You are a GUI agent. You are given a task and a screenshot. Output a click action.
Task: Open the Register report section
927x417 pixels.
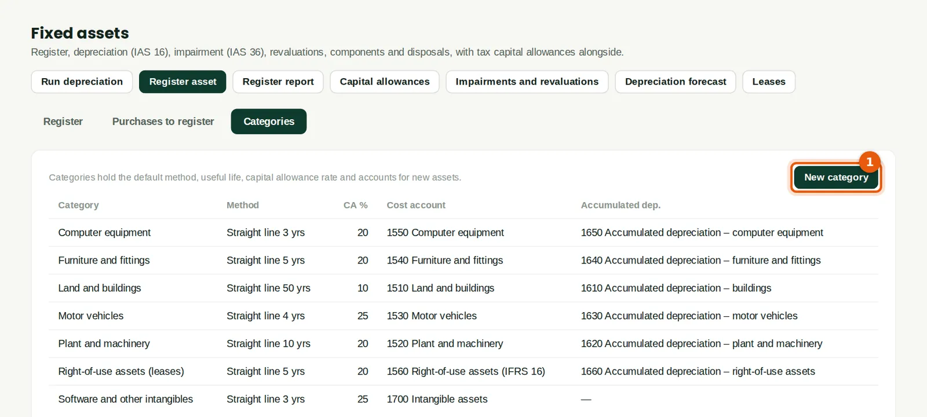(x=278, y=82)
